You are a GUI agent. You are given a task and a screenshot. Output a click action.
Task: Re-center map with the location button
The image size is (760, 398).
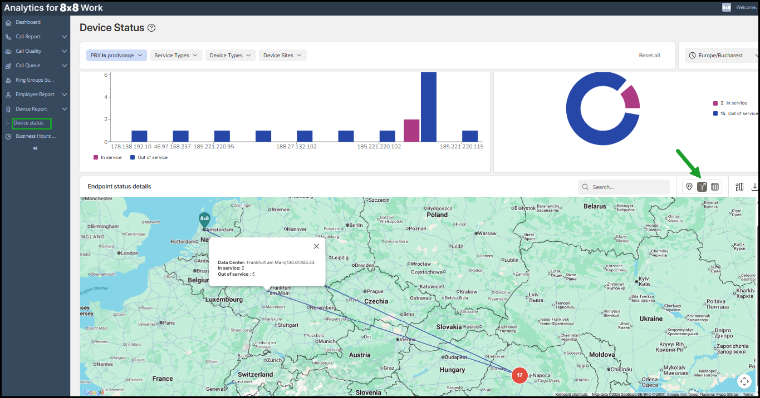(744, 381)
